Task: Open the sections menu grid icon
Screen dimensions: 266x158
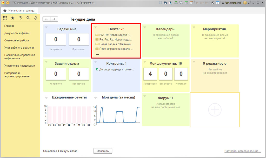Action: pyautogui.click(x=5, y=18)
